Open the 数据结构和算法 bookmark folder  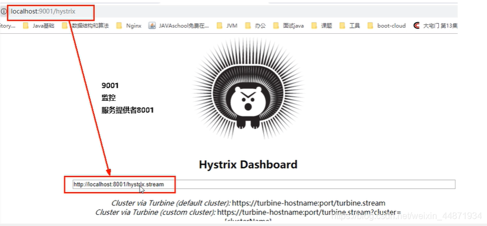(85, 26)
